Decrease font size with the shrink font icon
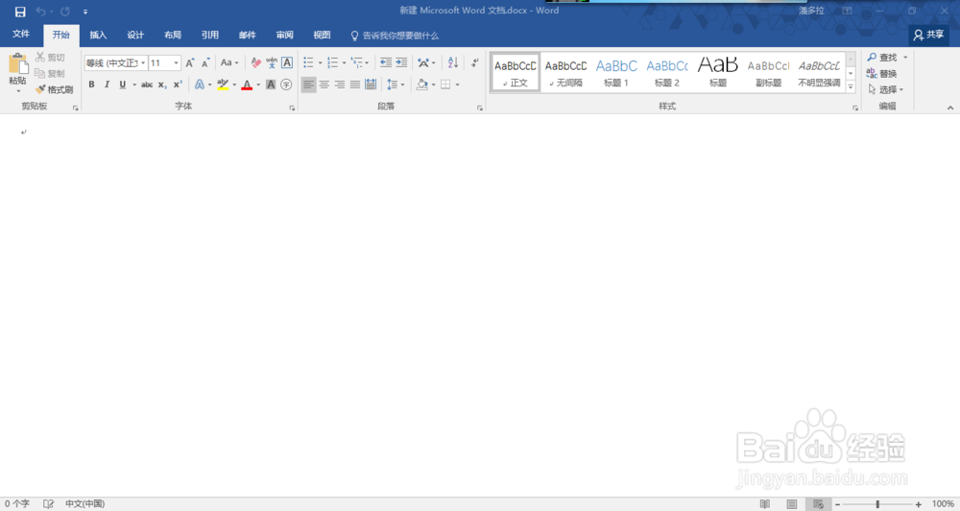The height and width of the screenshot is (511, 960). (205, 63)
